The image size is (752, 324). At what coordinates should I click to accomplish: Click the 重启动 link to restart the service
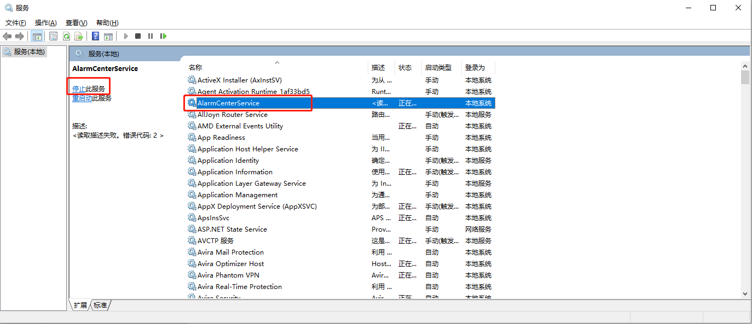[82, 98]
